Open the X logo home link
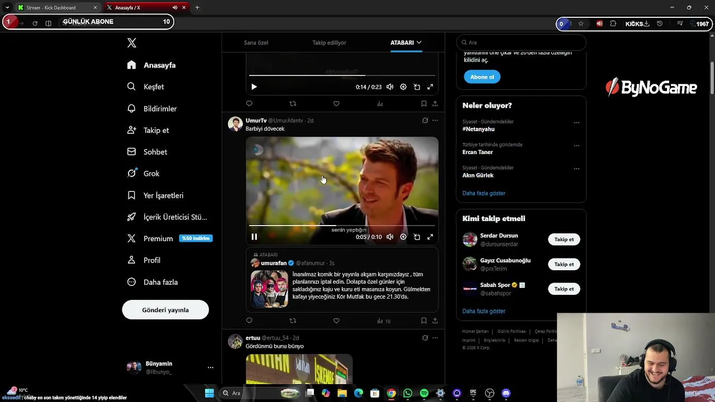 (132, 43)
